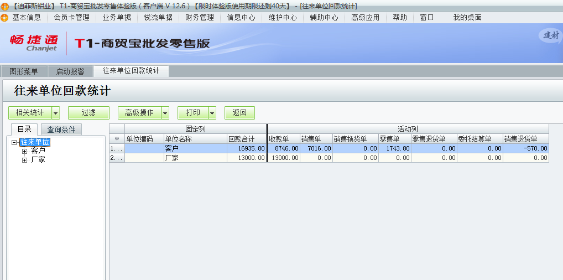Click the 返回 button
Screen dimensions: 563x280
click(x=239, y=113)
